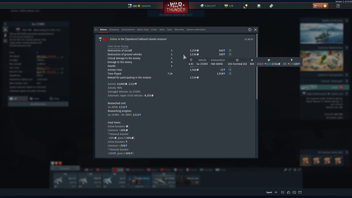Open the Battle Tasks tab

coord(143,30)
